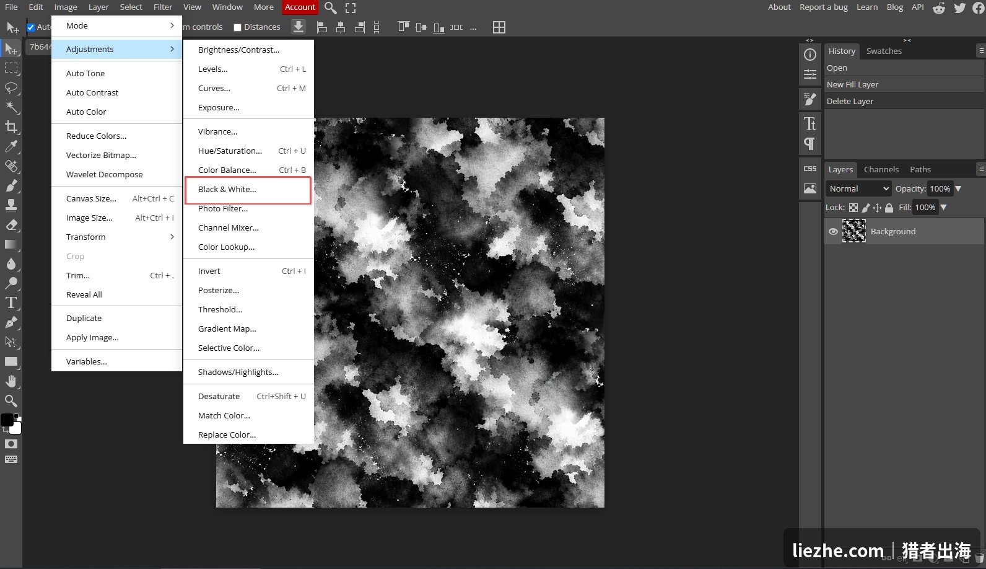Click the Account button
This screenshot has height=569, width=986.
click(300, 7)
